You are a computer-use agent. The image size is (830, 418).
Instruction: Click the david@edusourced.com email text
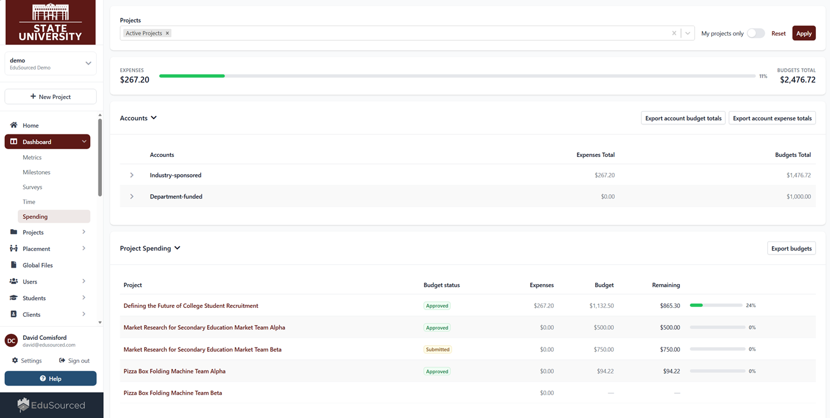[49, 345]
